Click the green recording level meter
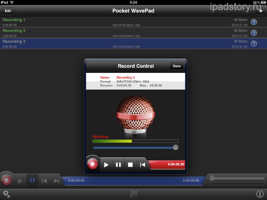The width and height of the screenshot is (267, 200). coord(136,141)
